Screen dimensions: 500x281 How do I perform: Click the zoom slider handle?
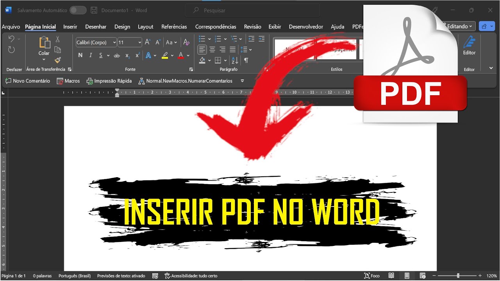458,276
